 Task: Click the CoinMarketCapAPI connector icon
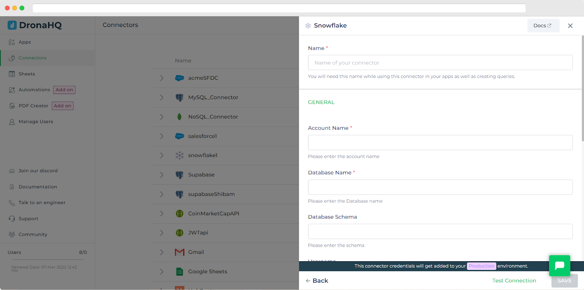[x=180, y=213]
